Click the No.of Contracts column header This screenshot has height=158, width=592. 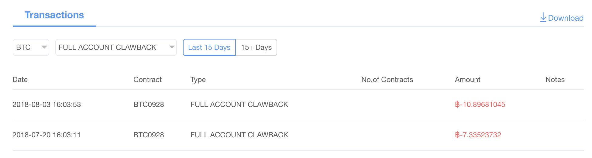pyautogui.click(x=387, y=80)
